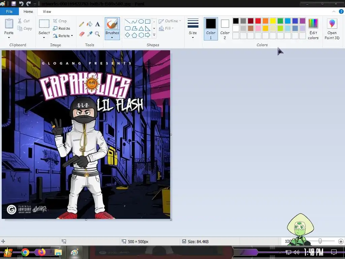The height and width of the screenshot is (259, 345).
Task: Click the Brushes tool icon
Action: point(112,24)
